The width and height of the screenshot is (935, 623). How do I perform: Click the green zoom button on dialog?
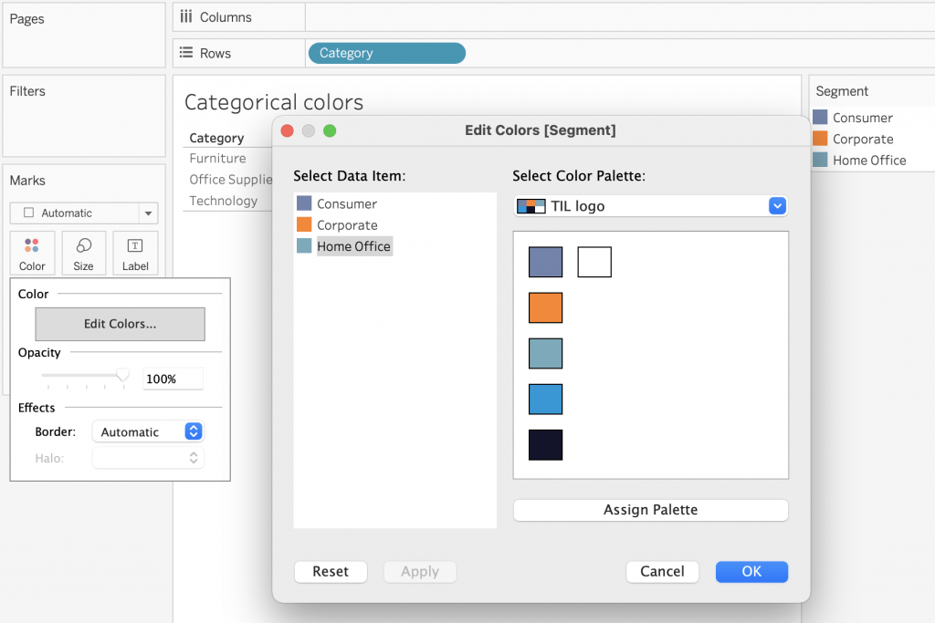[x=330, y=130]
